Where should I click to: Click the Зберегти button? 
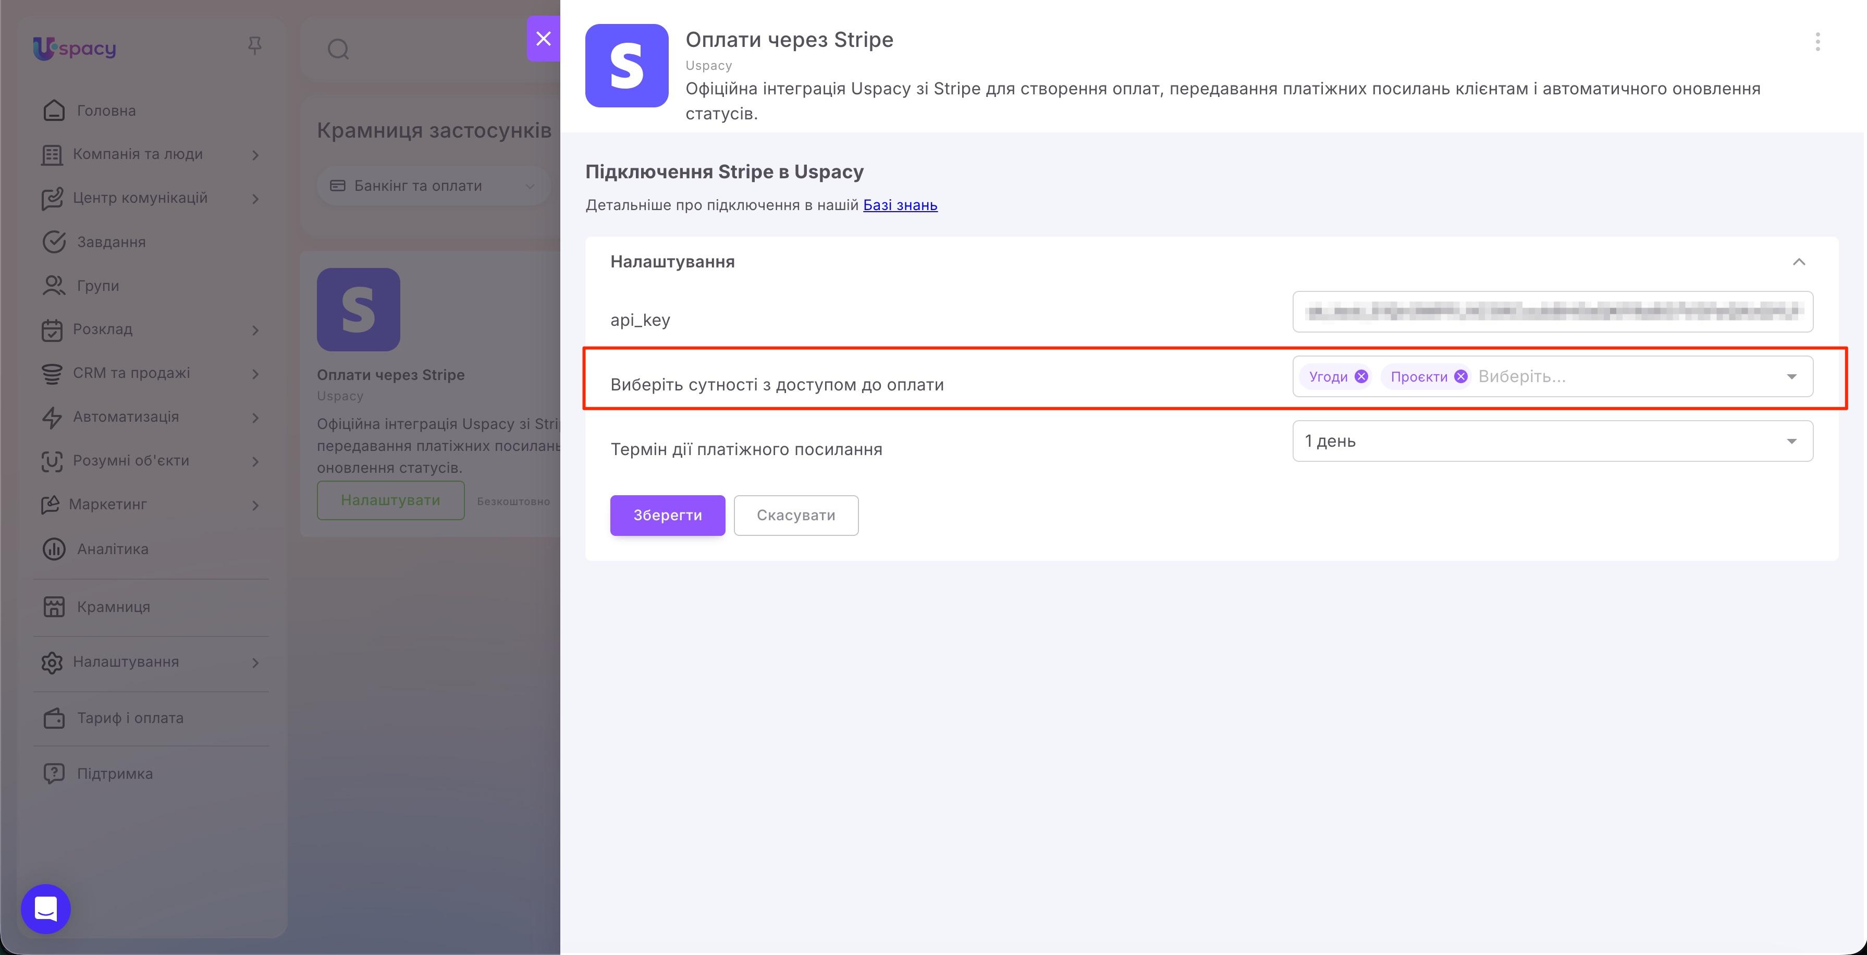[x=668, y=516]
